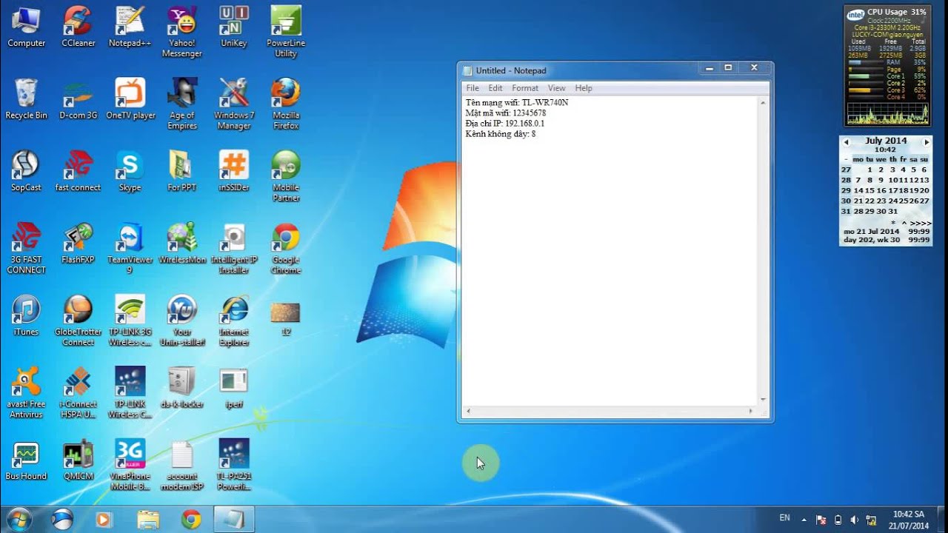
Task: Open the taskbar clock and date
Action: (909, 520)
